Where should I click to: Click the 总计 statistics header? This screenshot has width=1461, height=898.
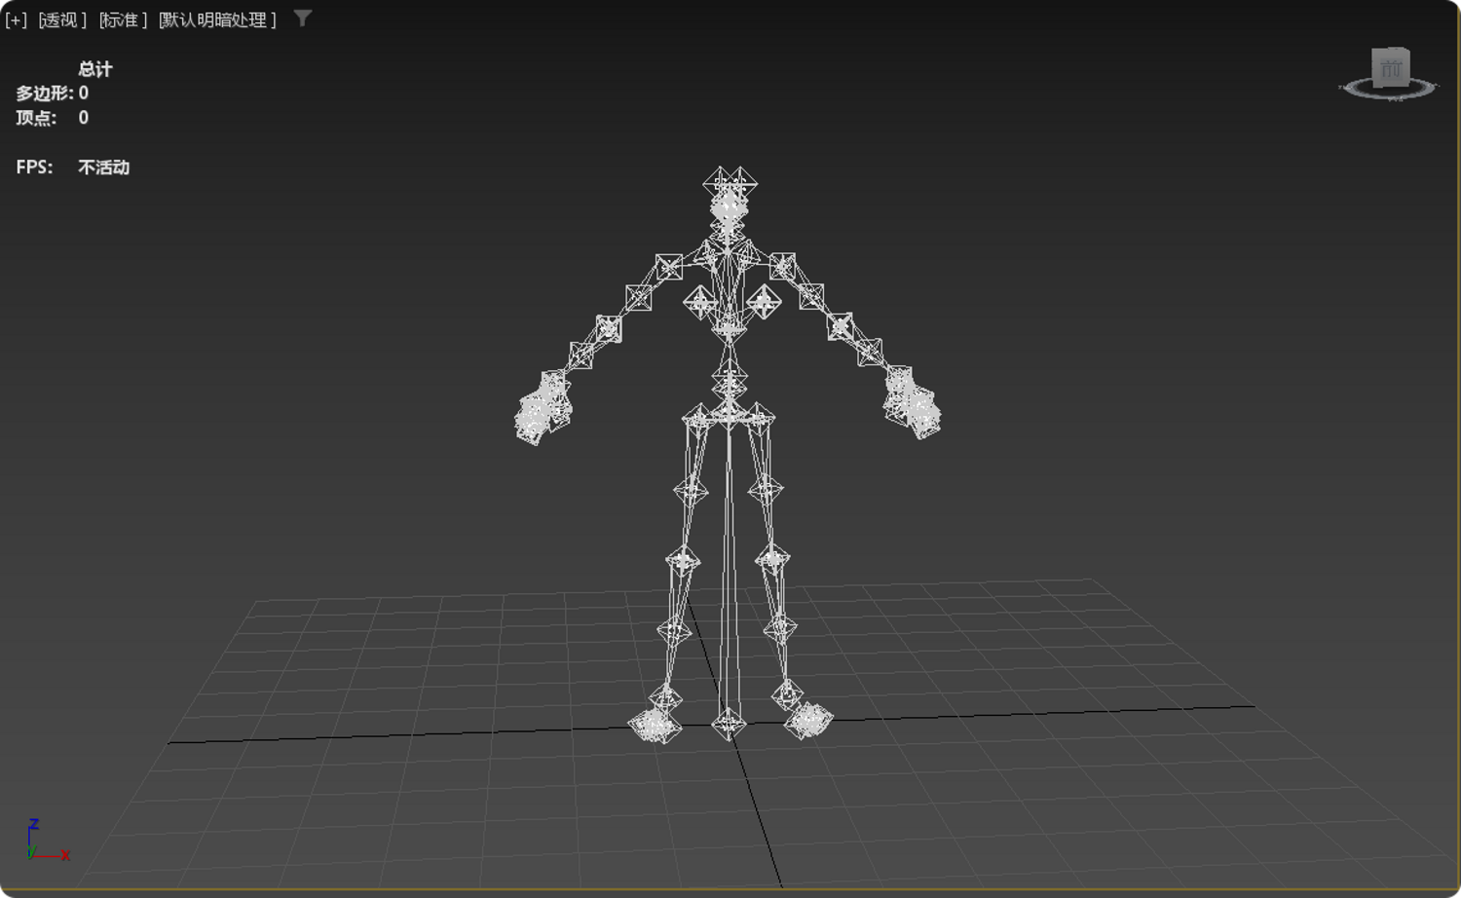(95, 69)
